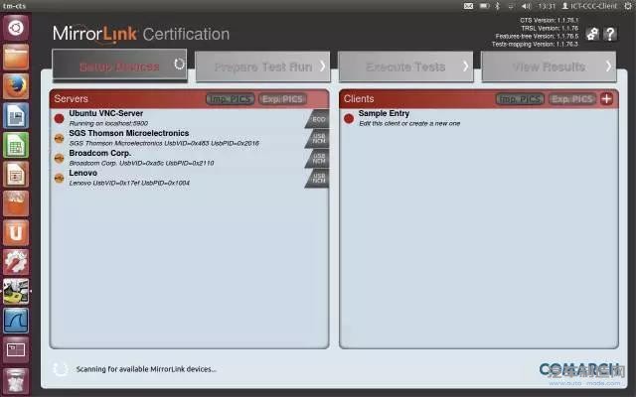Click Exp. PICS button in Servers panel
This screenshot has width=636, height=397.
tap(282, 99)
